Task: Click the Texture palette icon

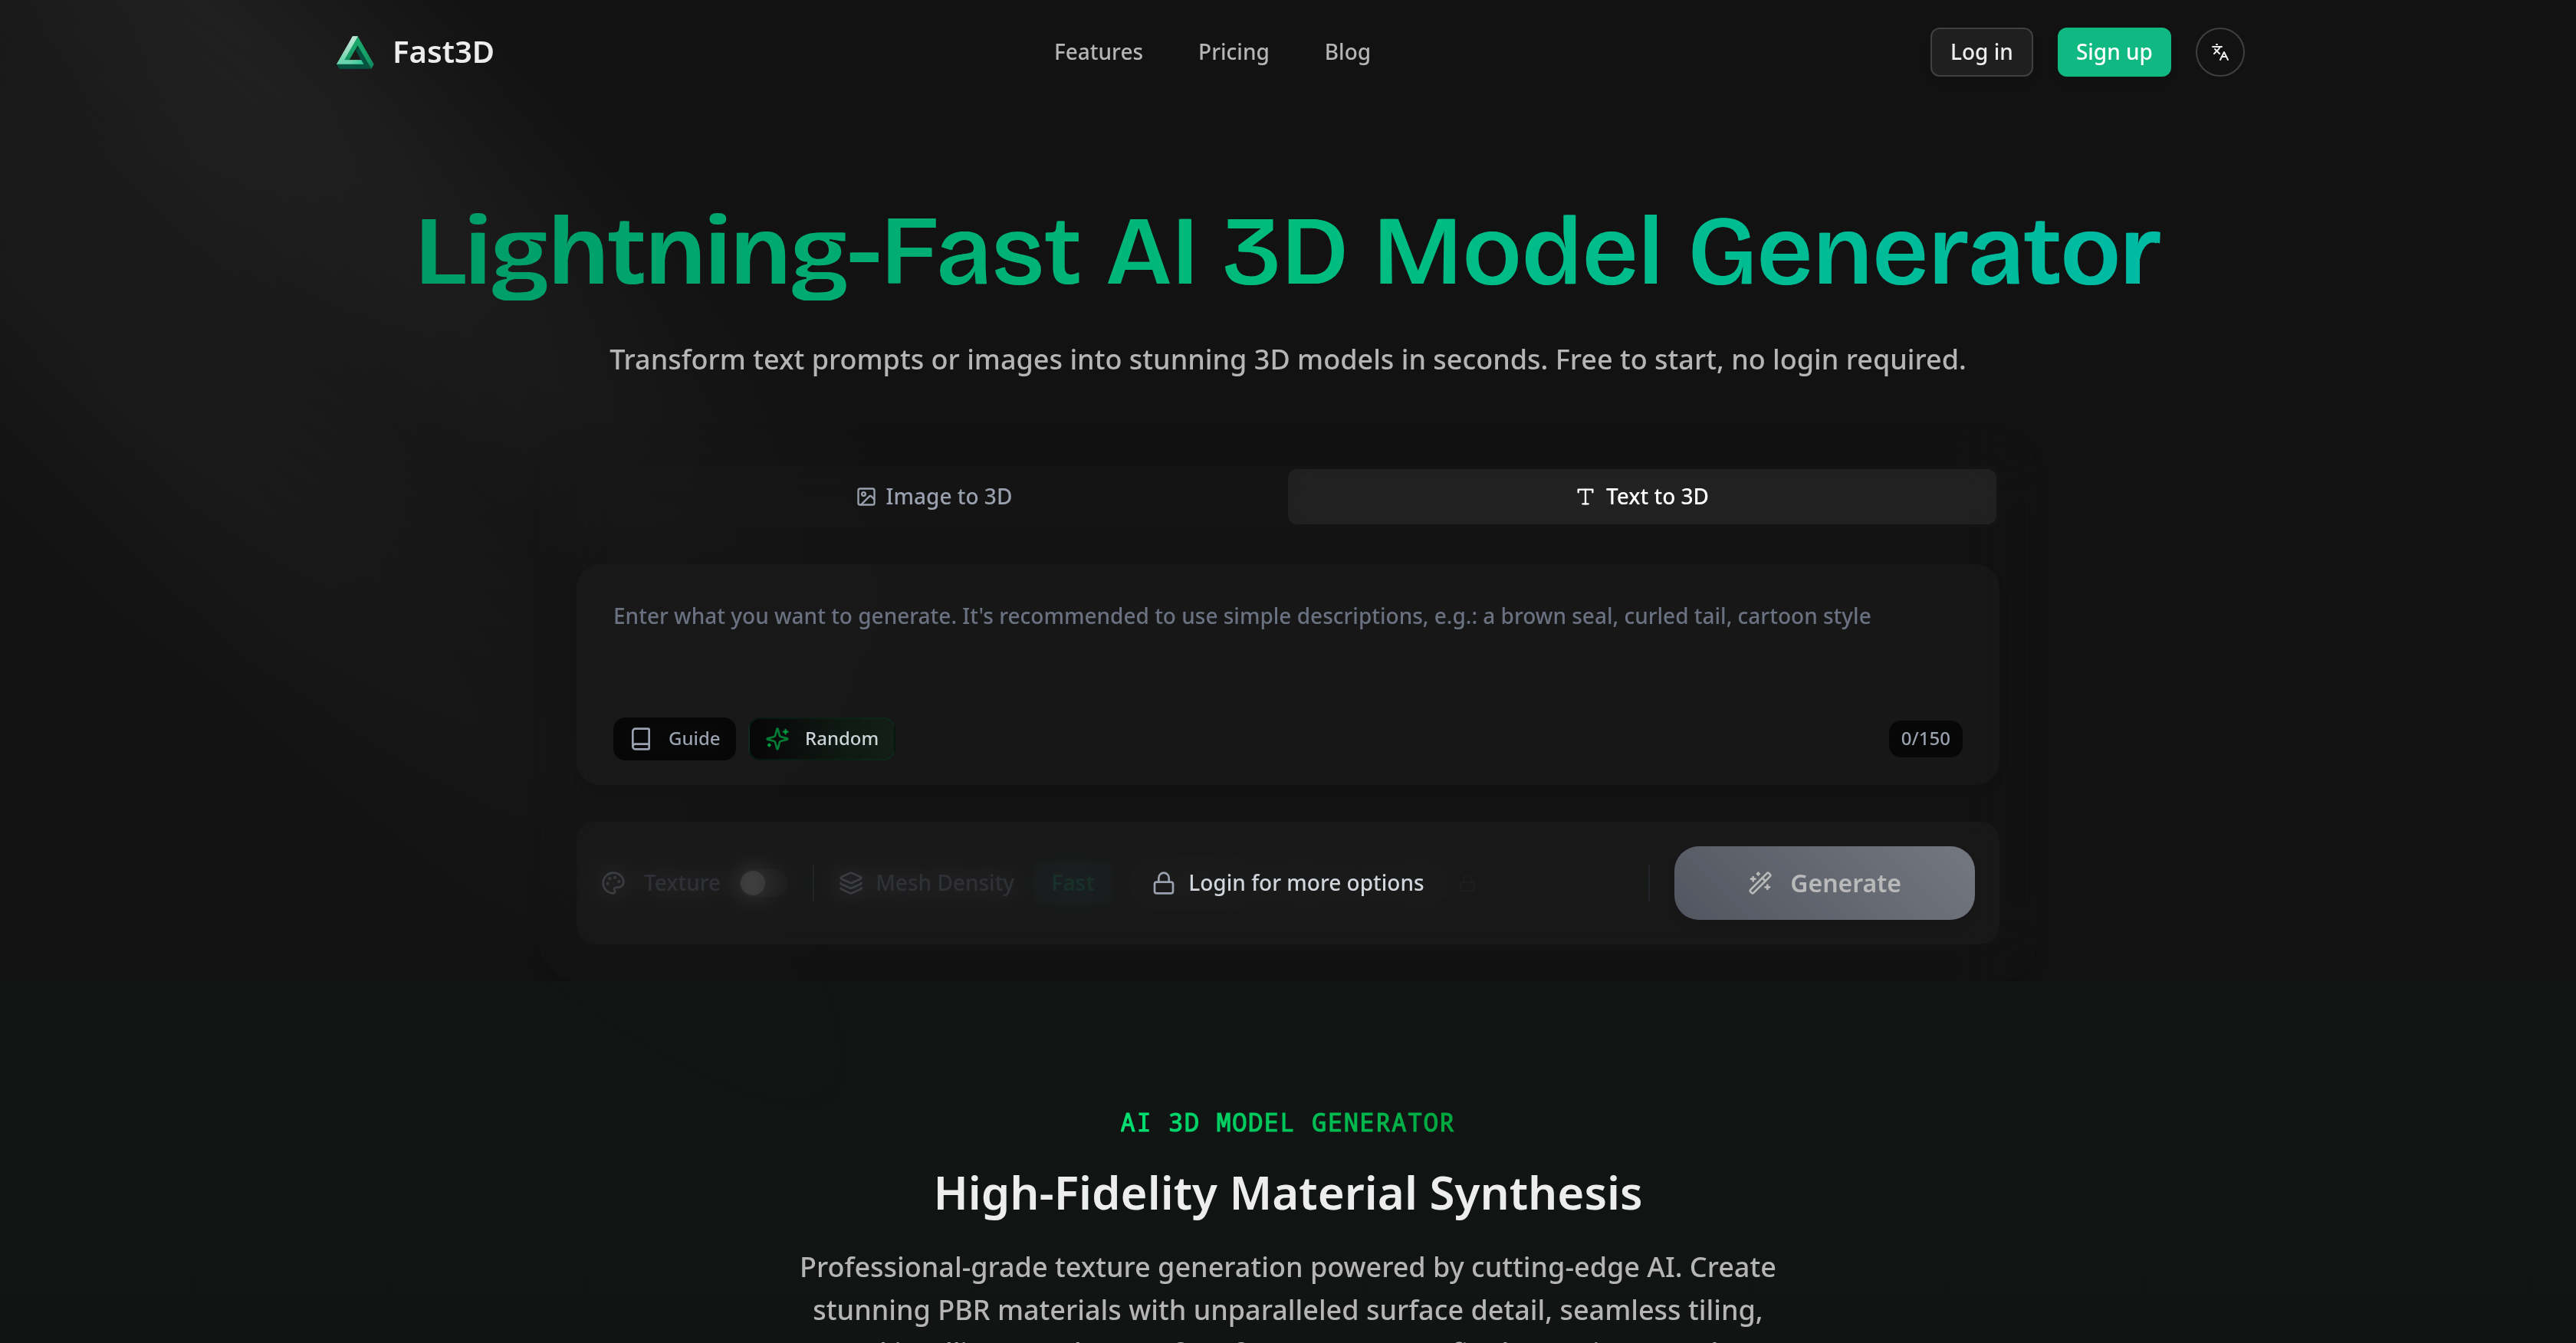Action: tap(613, 882)
